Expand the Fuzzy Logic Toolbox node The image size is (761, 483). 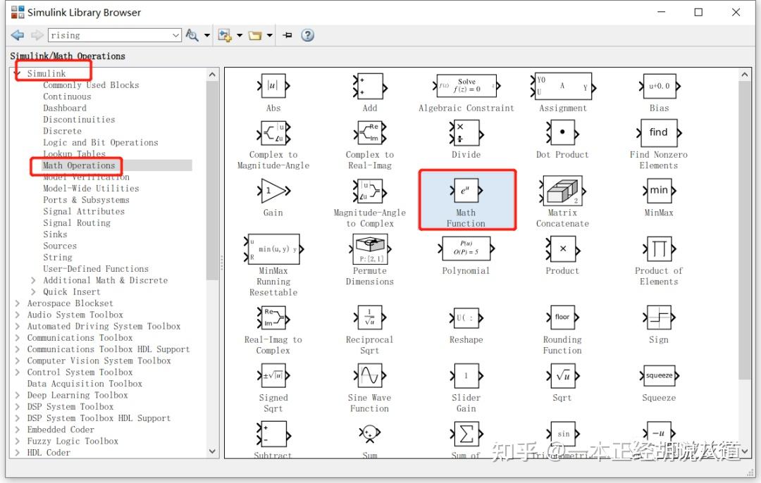(x=18, y=441)
